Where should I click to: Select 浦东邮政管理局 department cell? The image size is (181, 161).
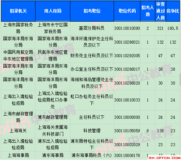tap(53, 117)
